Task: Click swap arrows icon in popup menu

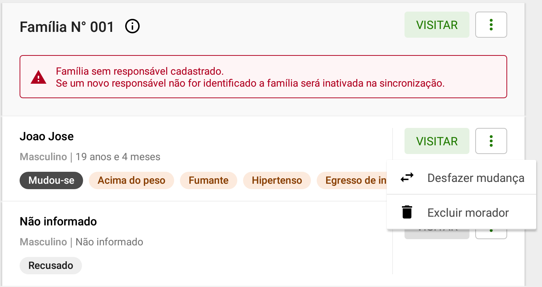Action: click(x=407, y=178)
